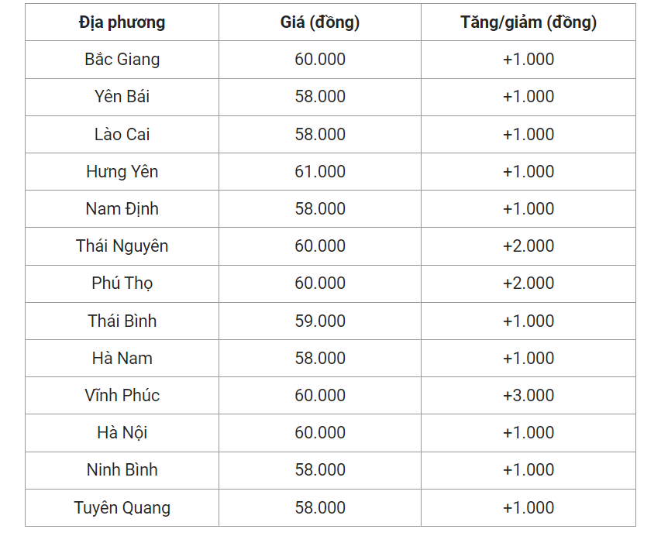Screen dimensions: 661x536
Task: Click the Nam Định cell
Action: (x=122, y=208)
